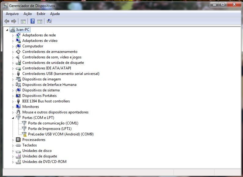Image resolution: width=243 pixels, height=177 pixels.
Task: Open the Ajuda menu
Action: tap(55, 14)
